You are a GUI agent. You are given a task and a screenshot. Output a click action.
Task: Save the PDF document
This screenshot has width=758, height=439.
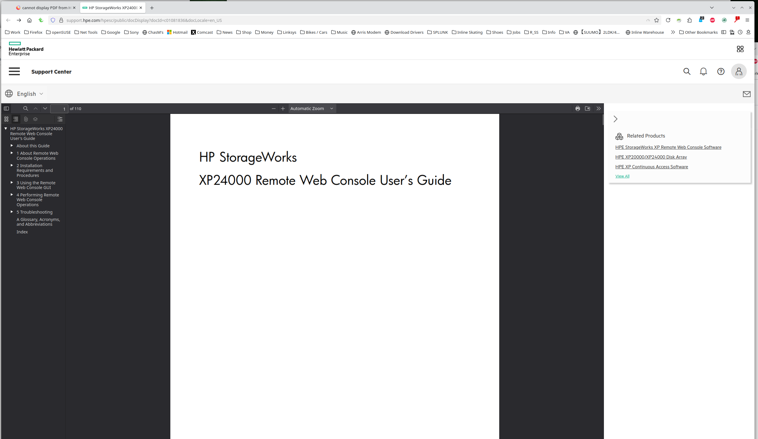[x=587, y=109]
